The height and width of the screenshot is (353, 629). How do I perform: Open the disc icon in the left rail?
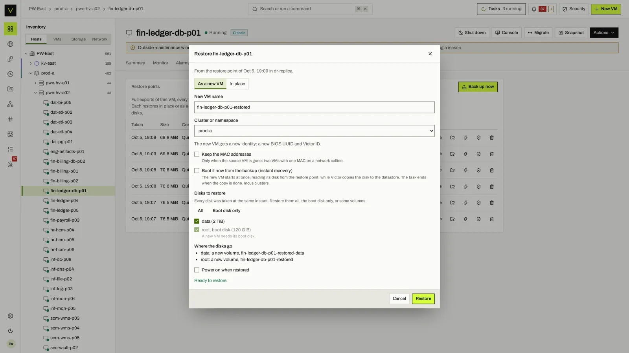coord(10,74)
